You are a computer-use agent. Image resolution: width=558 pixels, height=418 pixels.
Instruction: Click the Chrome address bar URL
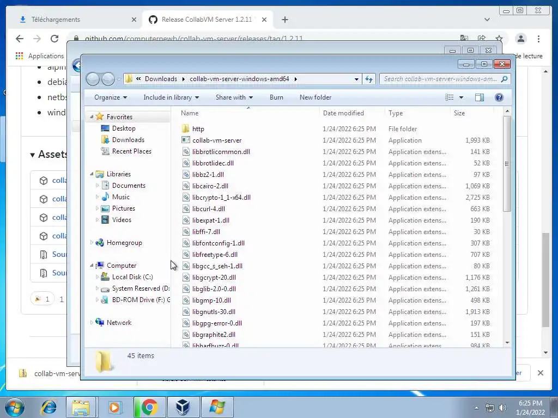(x=193, y=39)
